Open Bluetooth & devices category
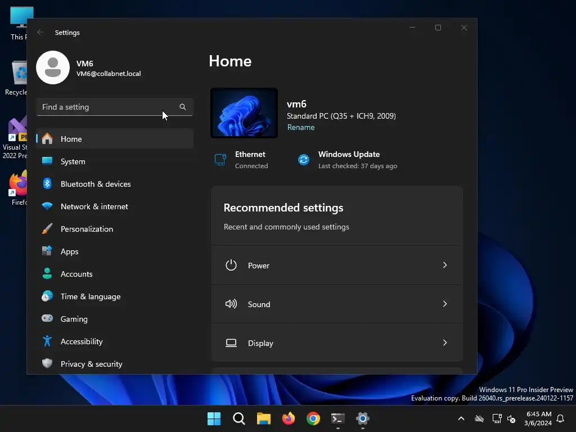 point(115,184)
